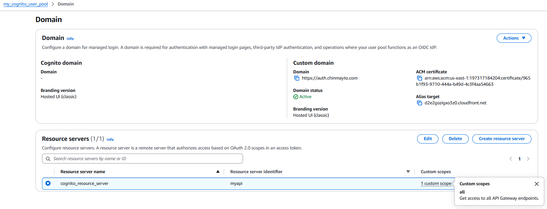Click the Edit resource server button
547x209 pixels.
[428, 139]
